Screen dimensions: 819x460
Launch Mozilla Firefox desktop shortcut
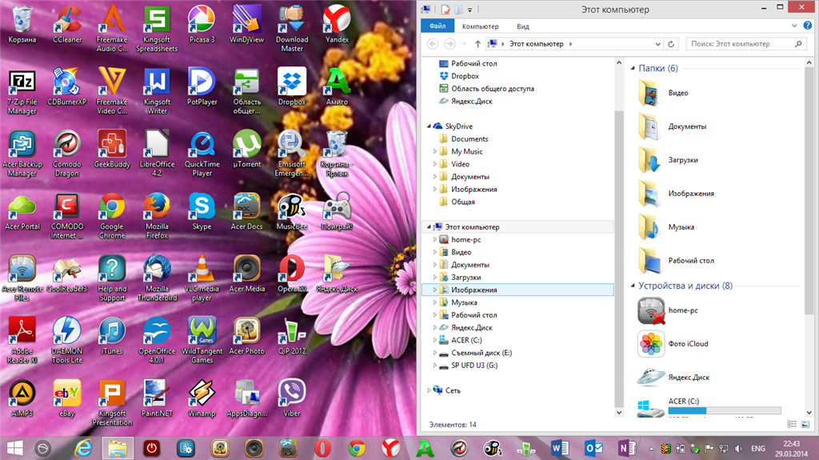[157, 215]
